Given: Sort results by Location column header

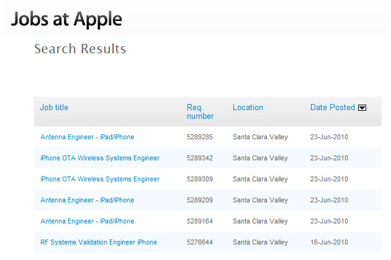Looking at the screenshot, I should [248, 107].
